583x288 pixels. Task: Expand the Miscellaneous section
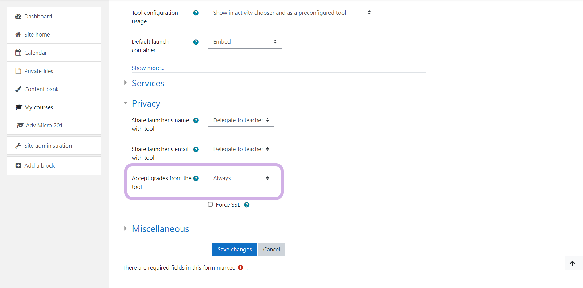point(160,229)
